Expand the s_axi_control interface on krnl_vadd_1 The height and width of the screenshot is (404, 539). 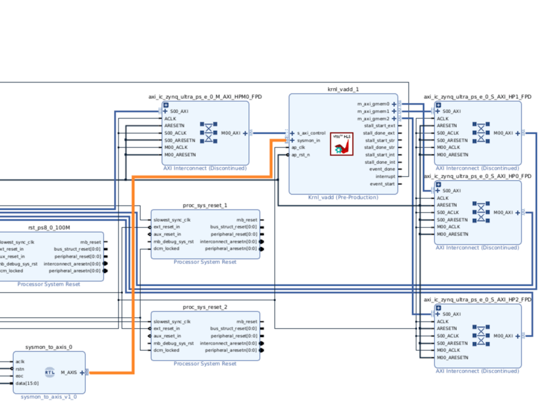[x=292, y=133]
